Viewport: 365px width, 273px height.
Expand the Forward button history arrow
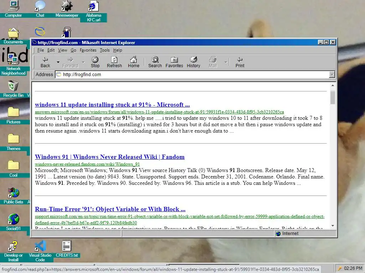coord(83,62)
